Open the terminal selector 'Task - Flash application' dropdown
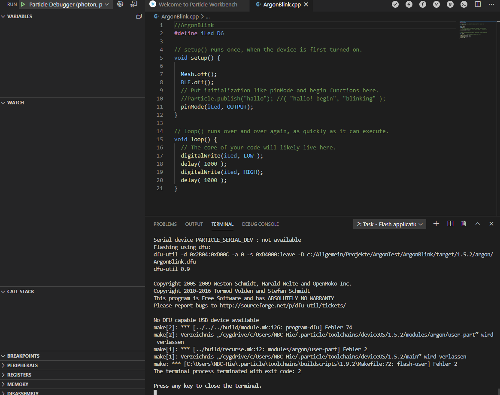Screen dimensions: 500x395 pos(390,224)
